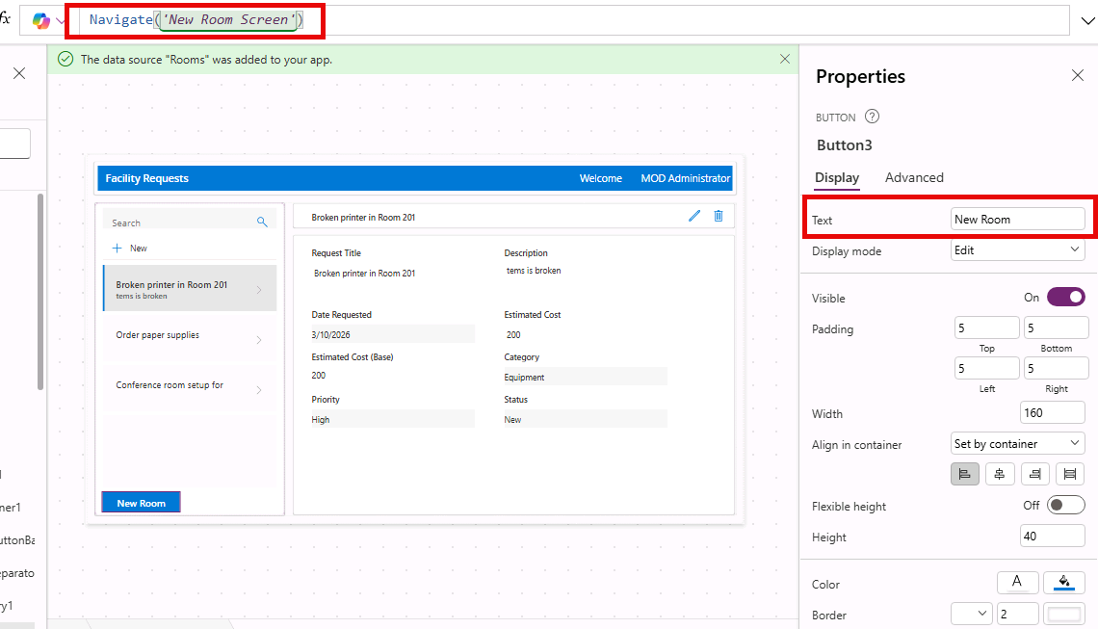Open the Align in container dropdown
This screenshot has width=1098, height=629.
[x=1016, y=443]
